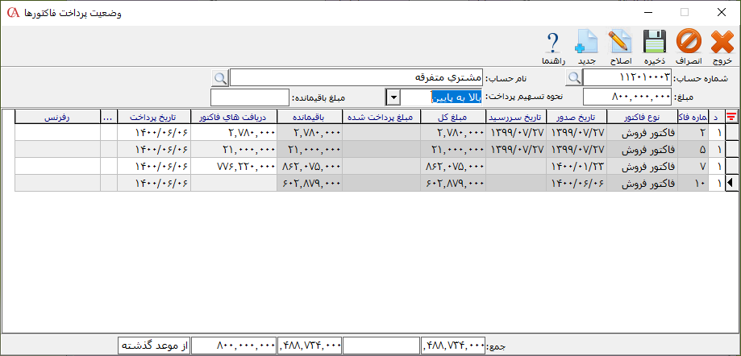Click the تاریخ پرداخت column header

pos(156,116)
